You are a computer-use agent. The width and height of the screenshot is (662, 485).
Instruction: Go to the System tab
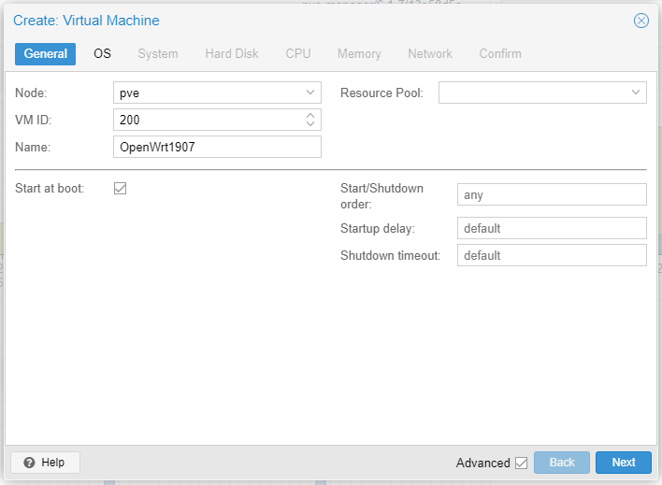158,53
